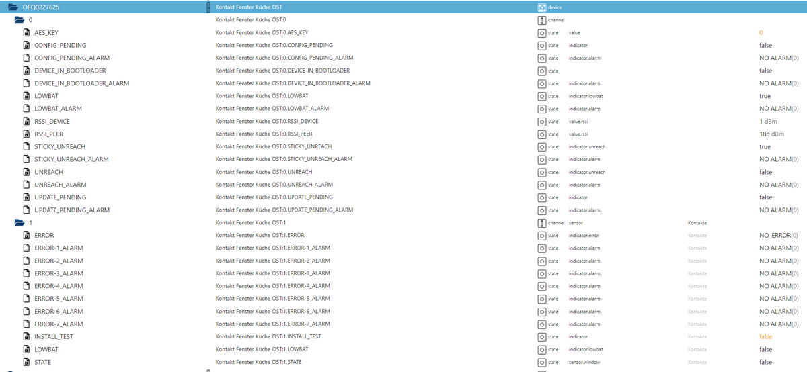This screenshot has width=807, height=372.
Task: Click the role indicator.lowbat in channel 1 LOWBAT row
Action: (586, 350)
